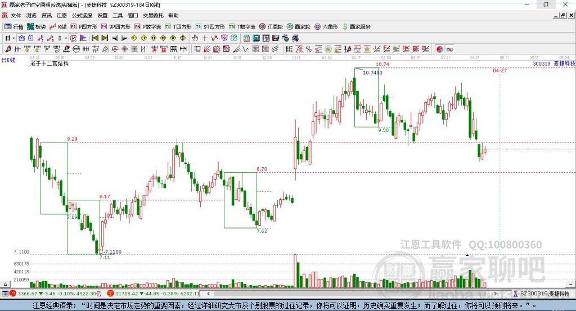
Task: Restore the inner child window button
Action: tap(563, 15)
